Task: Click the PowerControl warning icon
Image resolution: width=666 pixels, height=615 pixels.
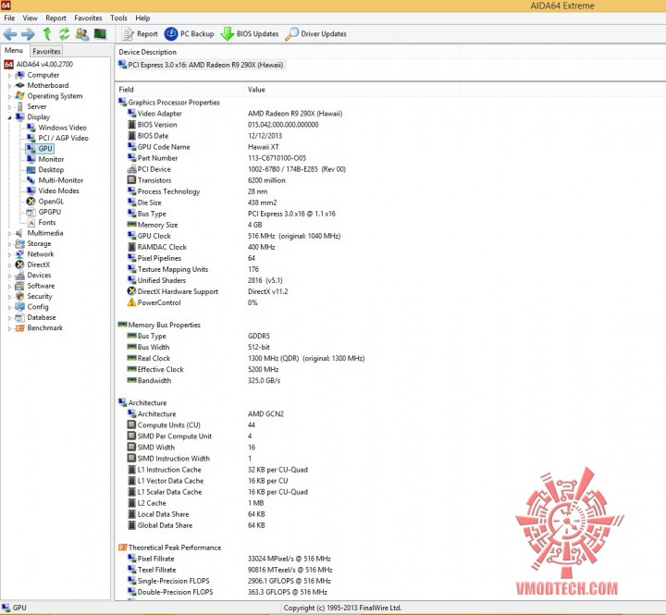Action: tap(131, 302)
